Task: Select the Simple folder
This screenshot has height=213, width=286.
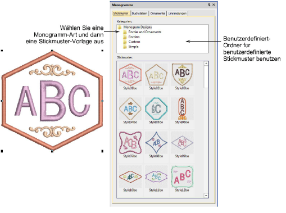Action: [x=133, y=47]
